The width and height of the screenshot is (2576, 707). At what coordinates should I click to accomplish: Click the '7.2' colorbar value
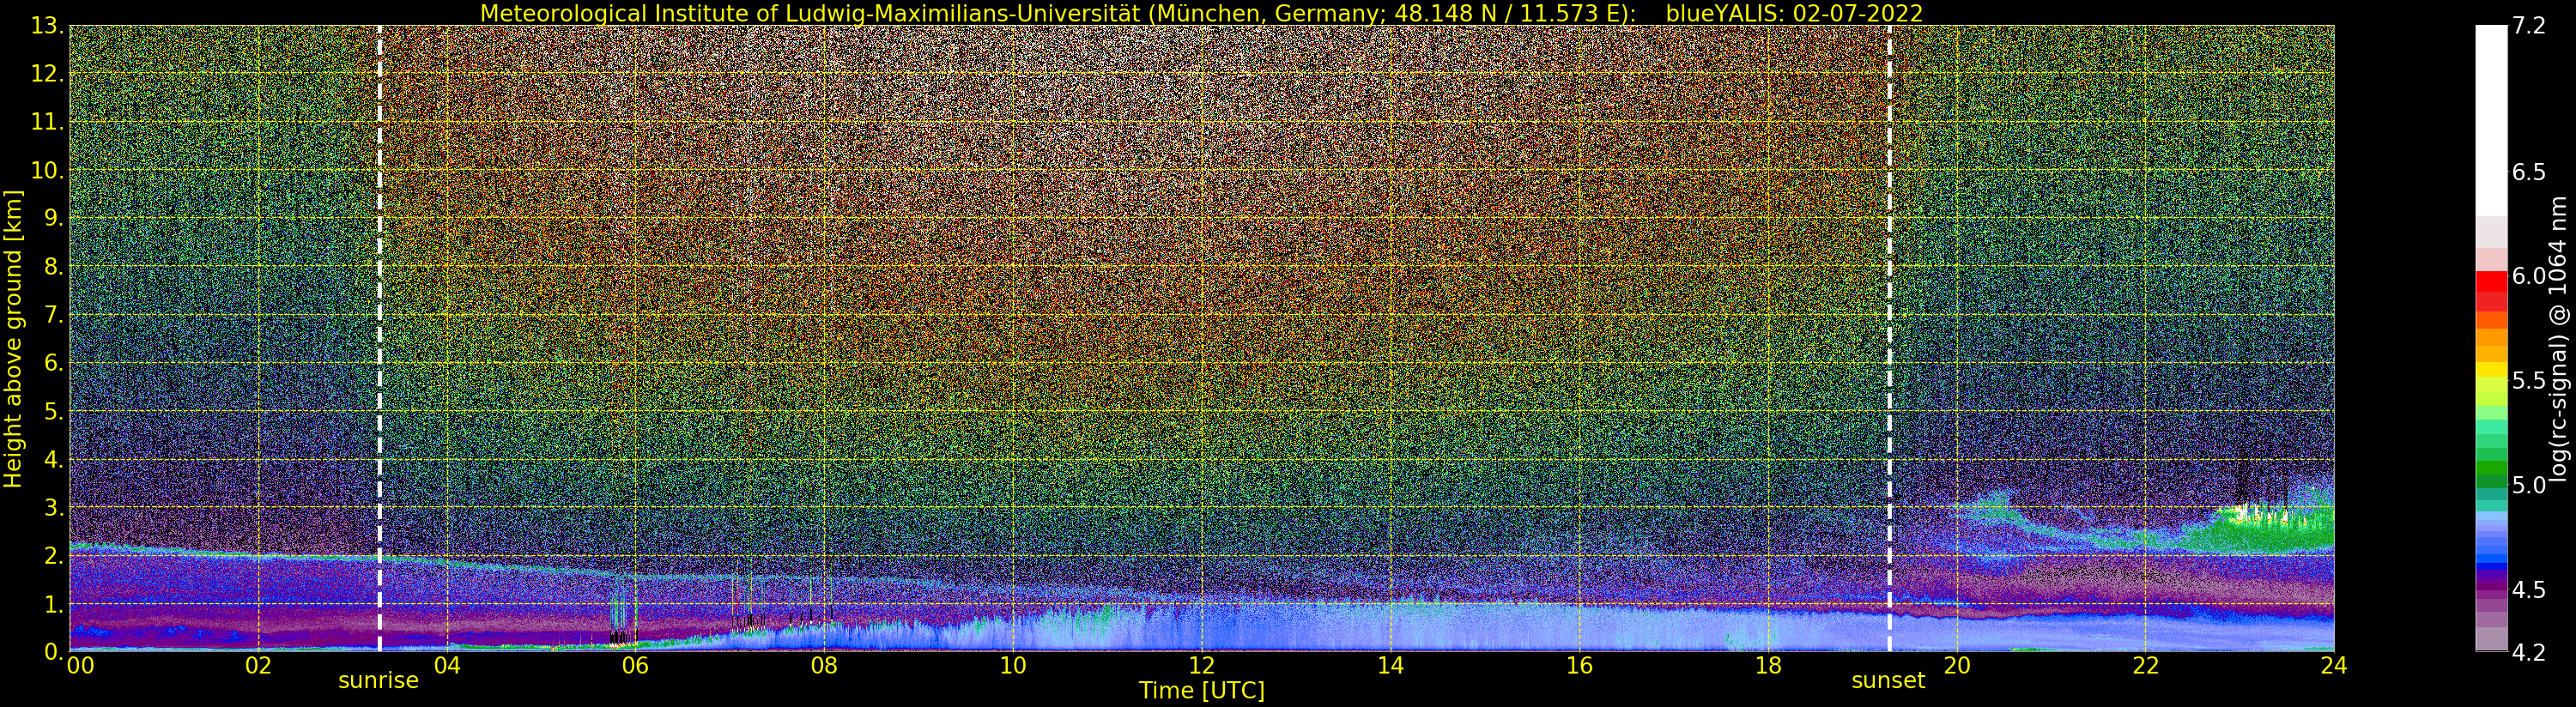click(x=2529, y=26)
